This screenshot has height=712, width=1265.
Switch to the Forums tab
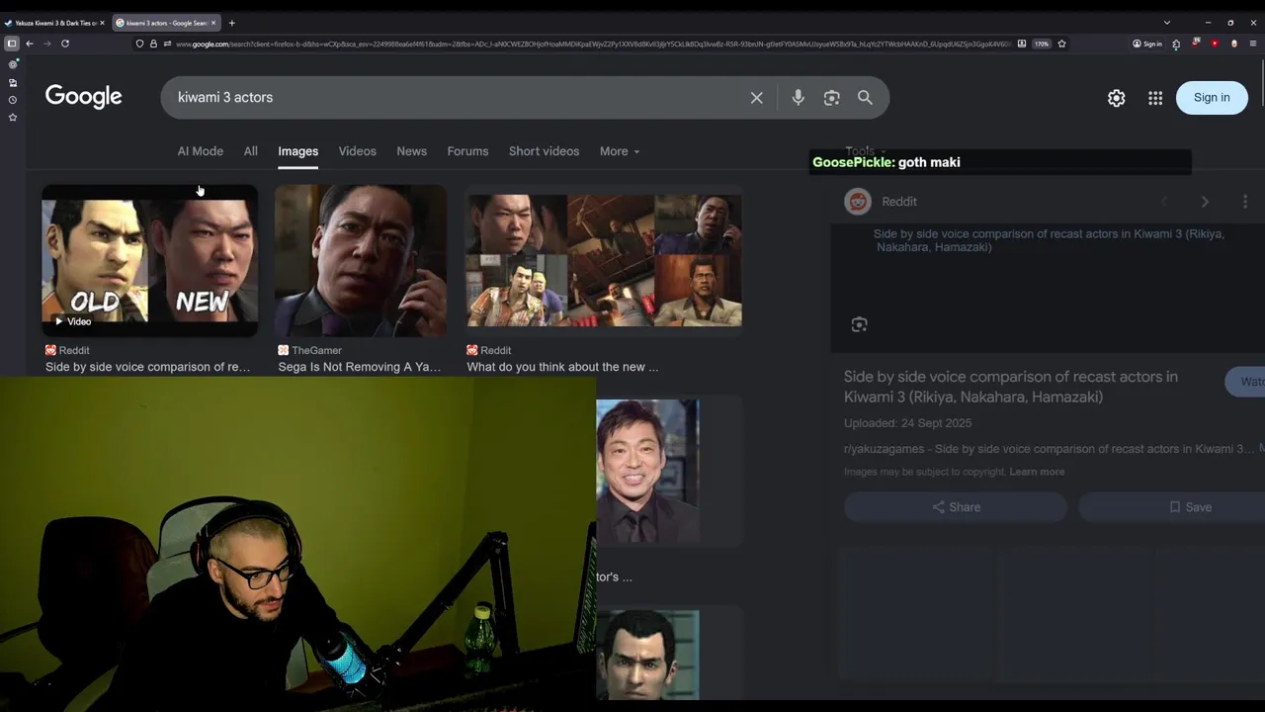pos(467,151)
